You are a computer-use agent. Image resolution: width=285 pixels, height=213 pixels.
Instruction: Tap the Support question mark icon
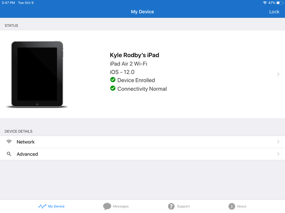point(171,206)
